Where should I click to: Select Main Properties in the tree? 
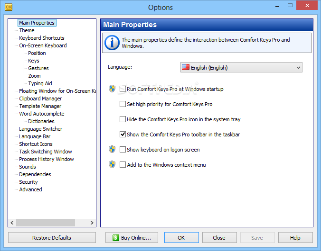coord(37,23)
